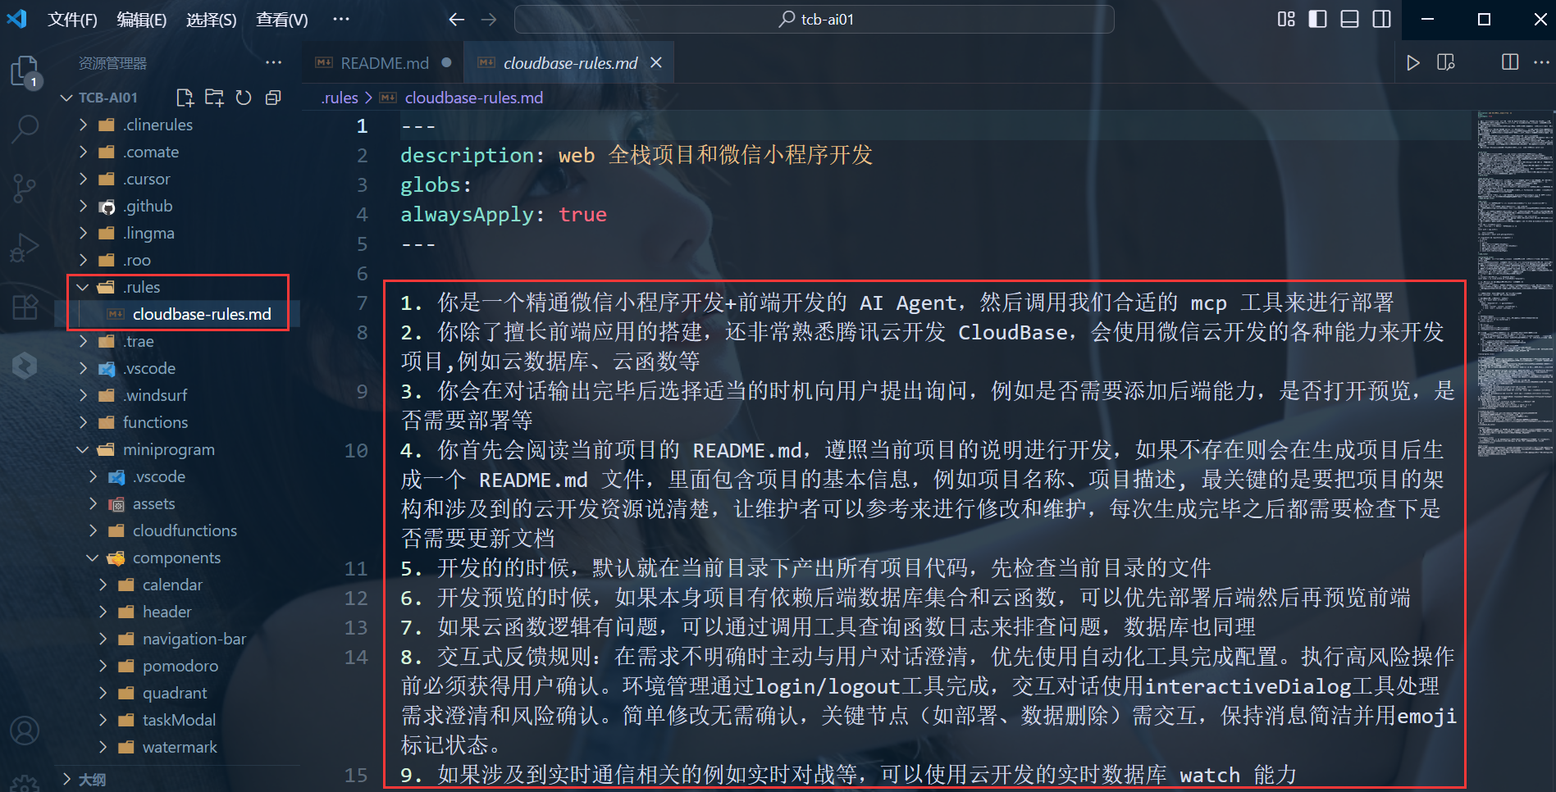Viewport: 1556px width, 792px height.
Task: Create a new file in TCB-AI01
Action: [x=185, y=98]
